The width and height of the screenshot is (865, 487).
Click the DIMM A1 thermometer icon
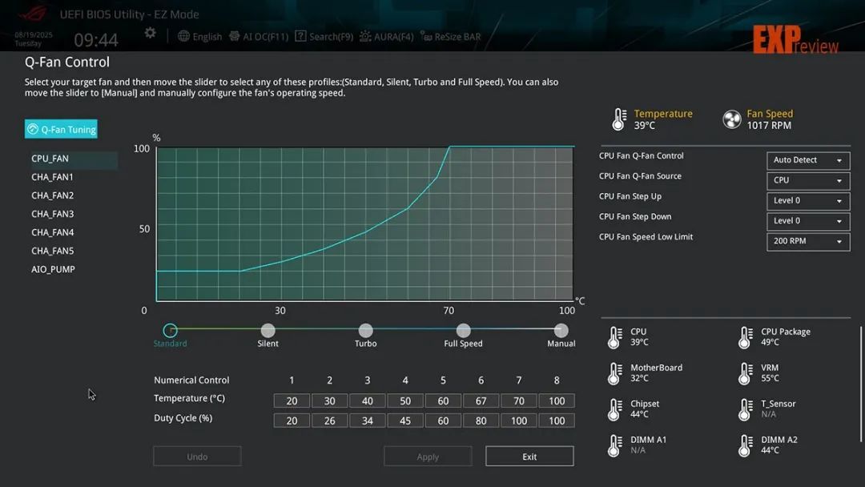[614, 445]
